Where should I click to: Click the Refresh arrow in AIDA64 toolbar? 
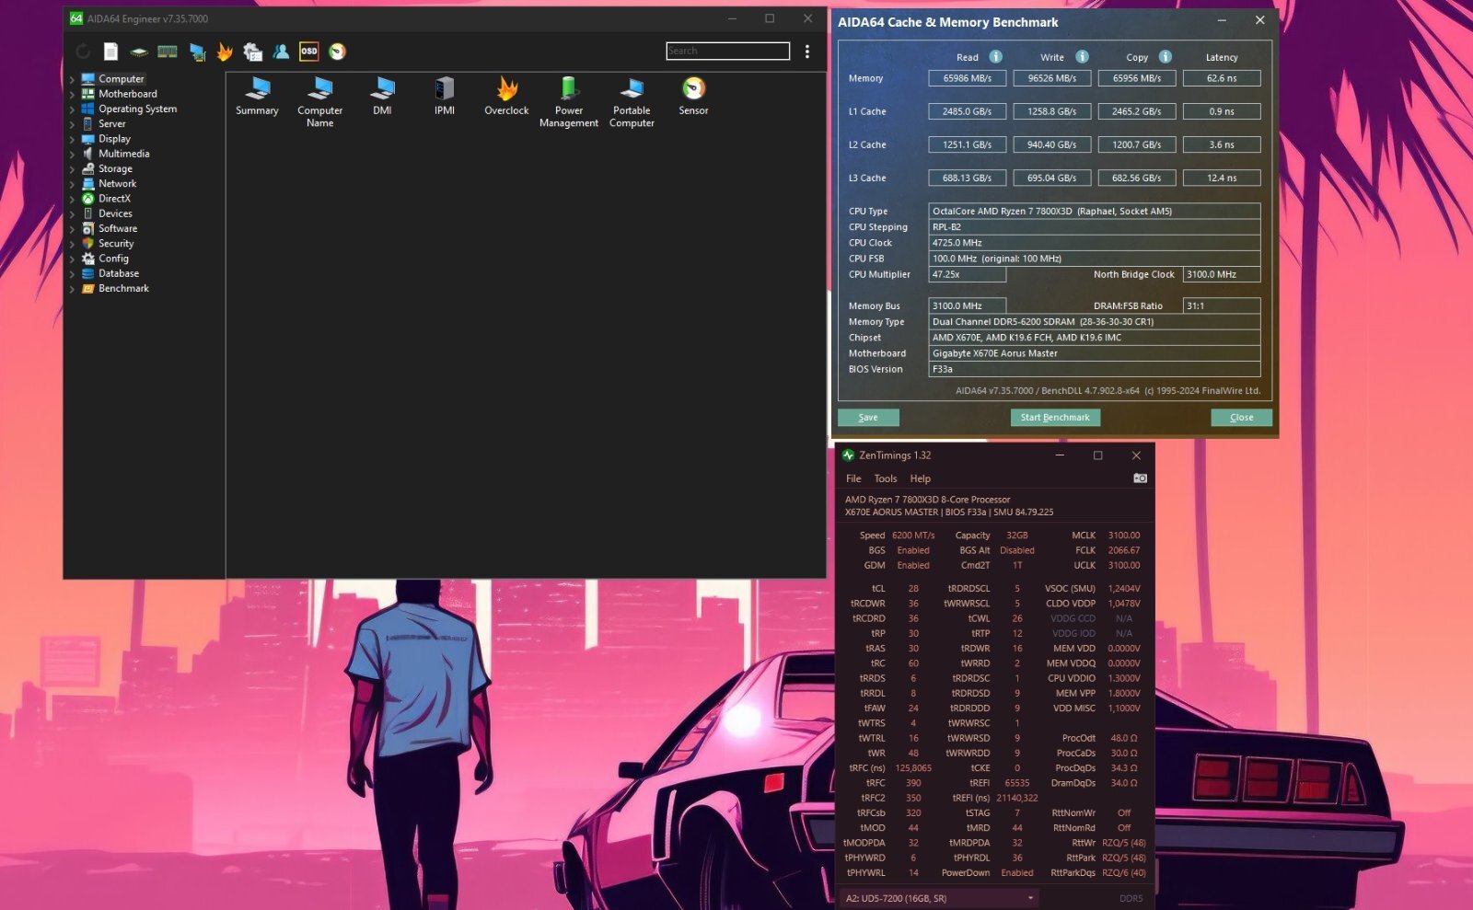pos(83,52)
